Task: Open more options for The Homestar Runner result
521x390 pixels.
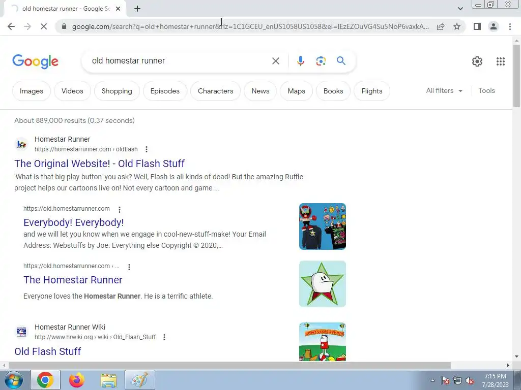Action: (x=129, y=267)
